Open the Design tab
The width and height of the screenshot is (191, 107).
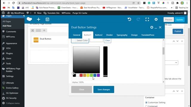(x=134, y=35)
